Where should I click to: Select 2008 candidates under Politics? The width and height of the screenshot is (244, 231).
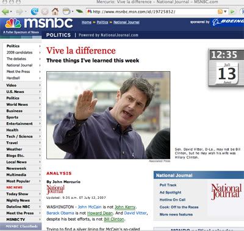tap(20, 52)
